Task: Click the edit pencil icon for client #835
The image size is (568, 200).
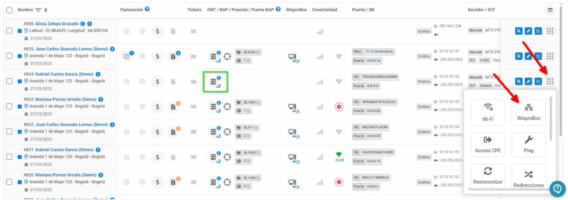Action: pos(529,56)
